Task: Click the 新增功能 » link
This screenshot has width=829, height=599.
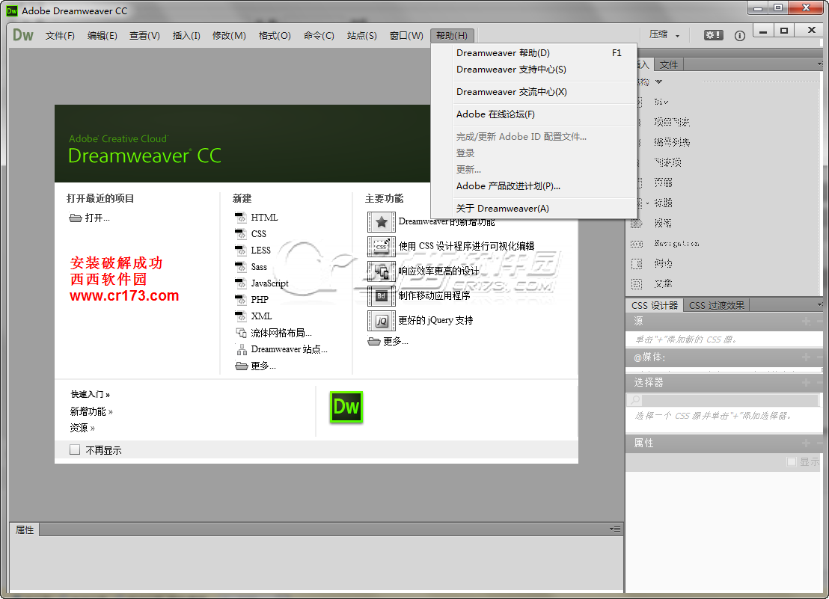Action: click(91, 411)
